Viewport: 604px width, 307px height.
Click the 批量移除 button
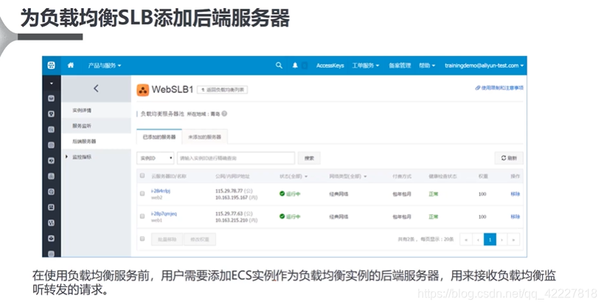[x=167, y=240]
